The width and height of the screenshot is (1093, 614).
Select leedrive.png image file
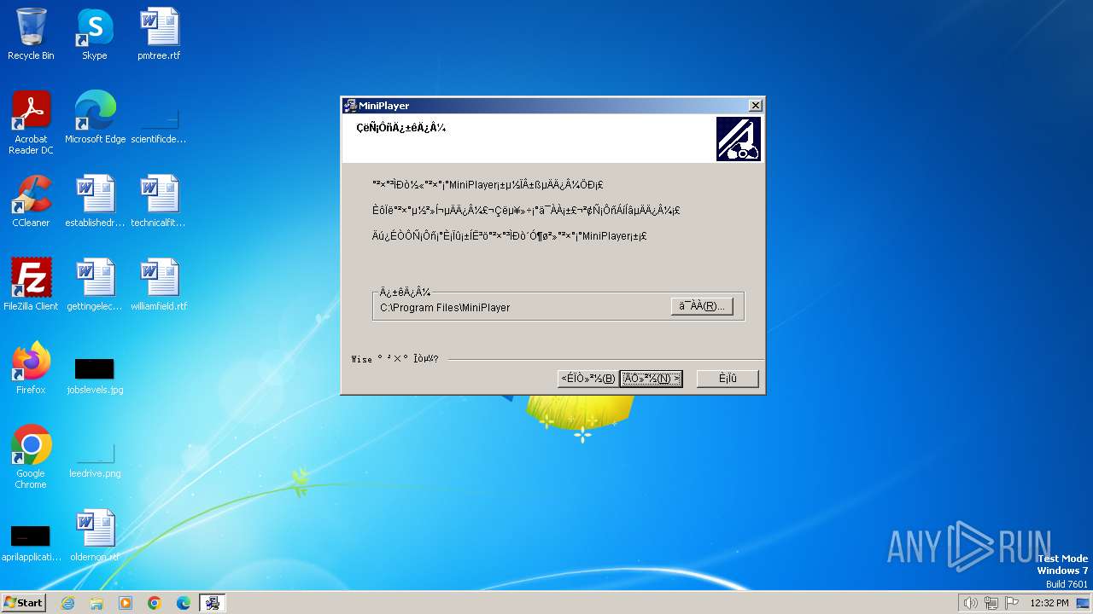pos(95,459)
